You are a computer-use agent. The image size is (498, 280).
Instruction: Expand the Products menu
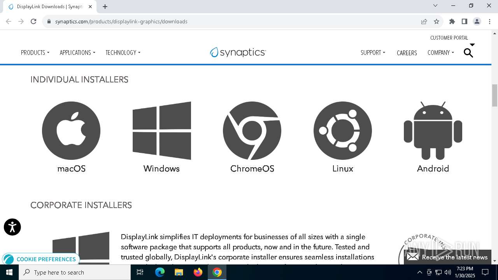tap(35, 52)
